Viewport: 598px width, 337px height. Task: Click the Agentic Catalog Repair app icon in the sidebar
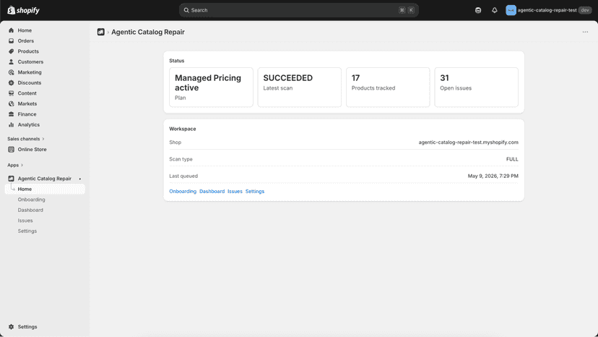pos(11,179)
